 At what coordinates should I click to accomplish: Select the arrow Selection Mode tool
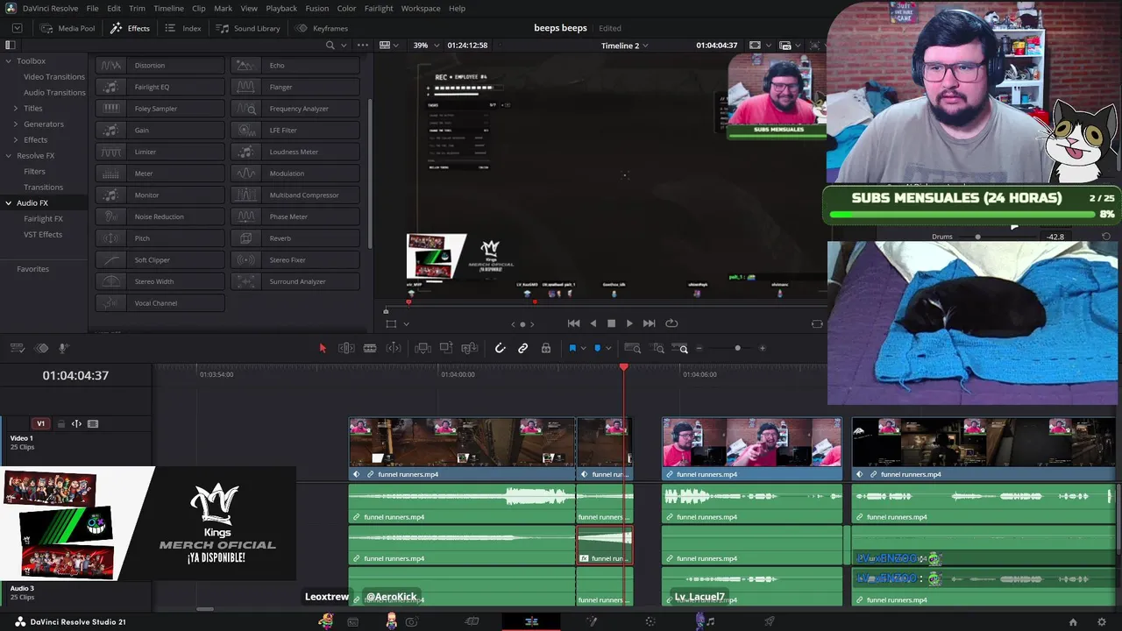323,348
